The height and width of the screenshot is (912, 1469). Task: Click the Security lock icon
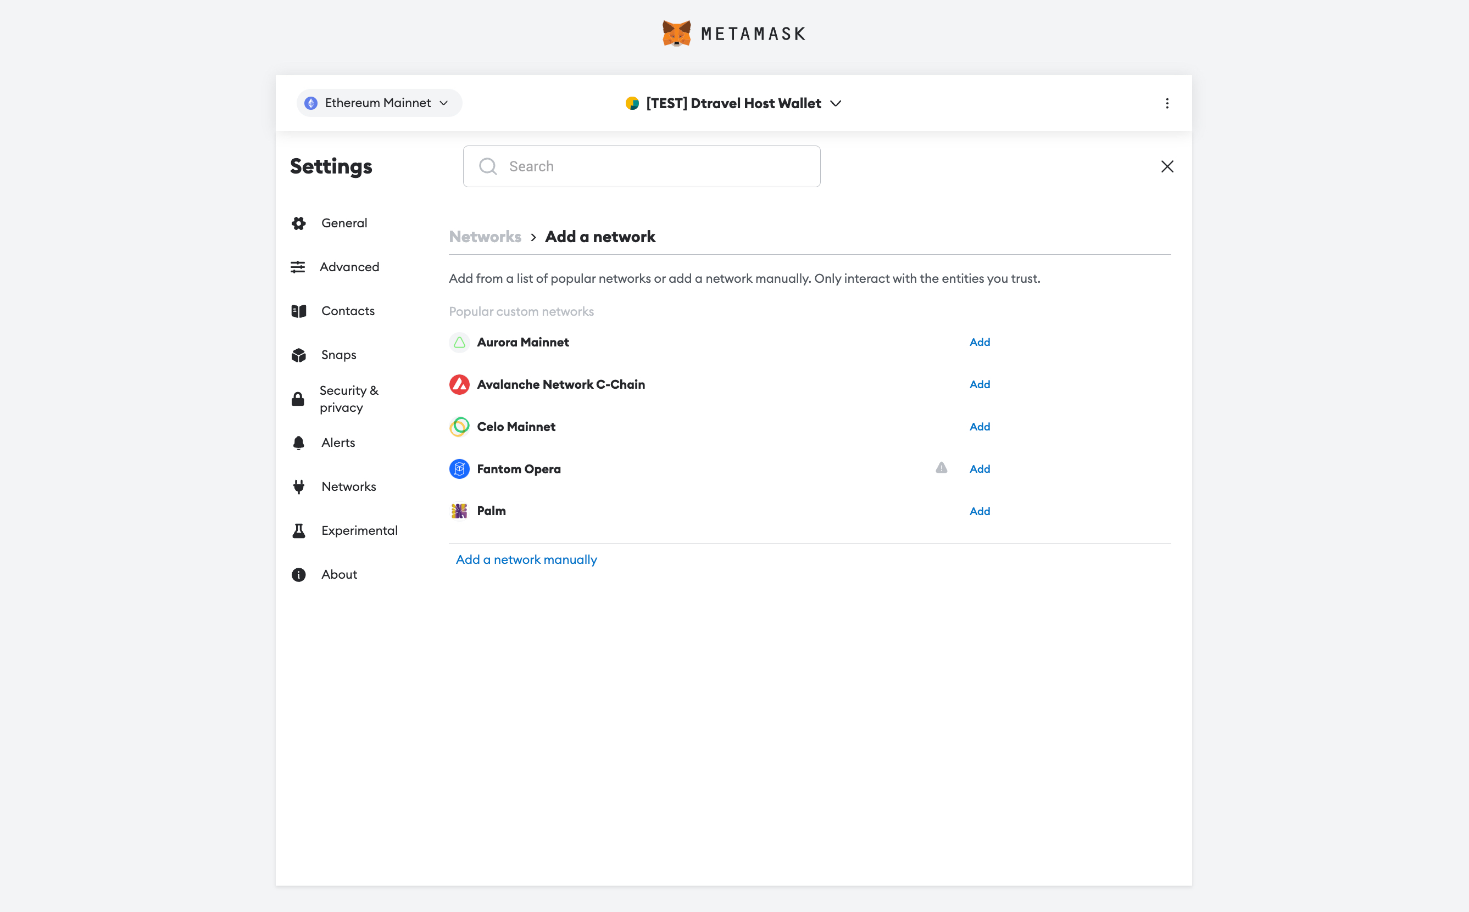pos(298,399)
